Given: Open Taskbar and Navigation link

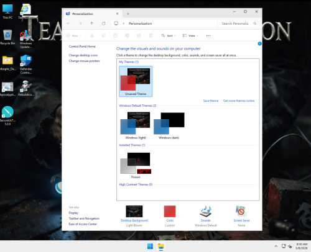Looking at the screenshot, I should pyautogui.click(x=84, y=218).
